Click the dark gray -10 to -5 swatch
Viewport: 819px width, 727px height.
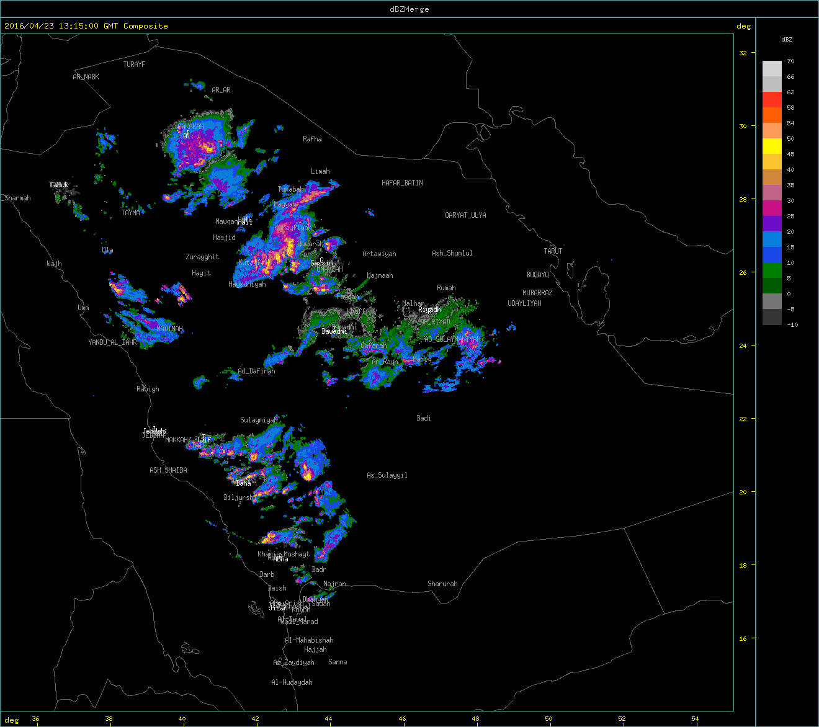772,316
